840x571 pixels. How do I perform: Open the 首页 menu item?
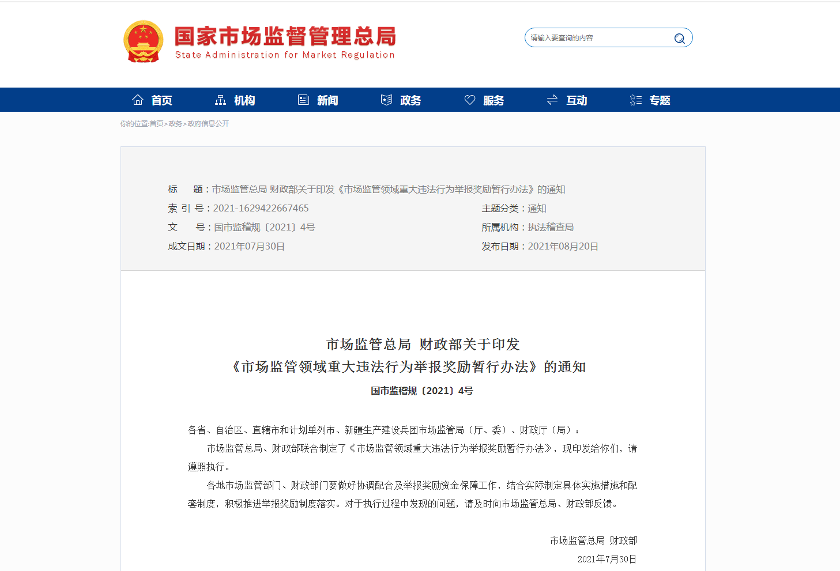[161, 100]
